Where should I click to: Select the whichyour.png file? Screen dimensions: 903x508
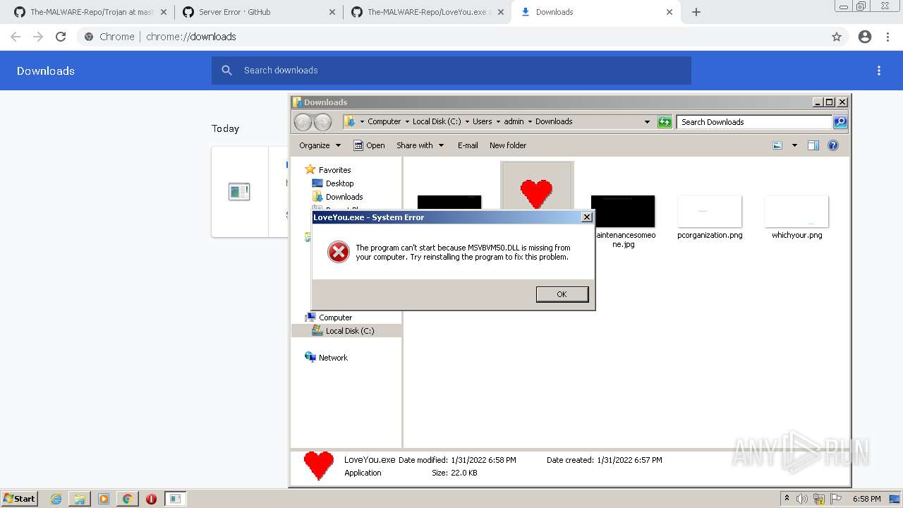coord(796,217)
